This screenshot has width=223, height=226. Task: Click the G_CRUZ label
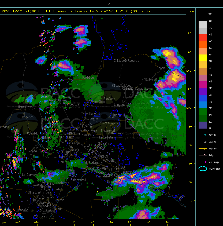click(65, 141)
